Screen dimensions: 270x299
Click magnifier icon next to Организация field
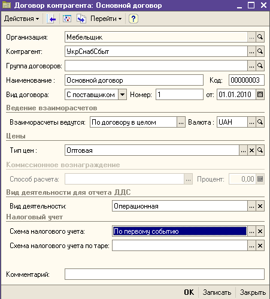coord(260,37)
